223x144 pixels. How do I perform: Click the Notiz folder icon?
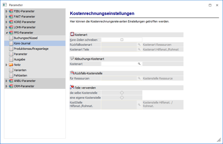[11, 65]
